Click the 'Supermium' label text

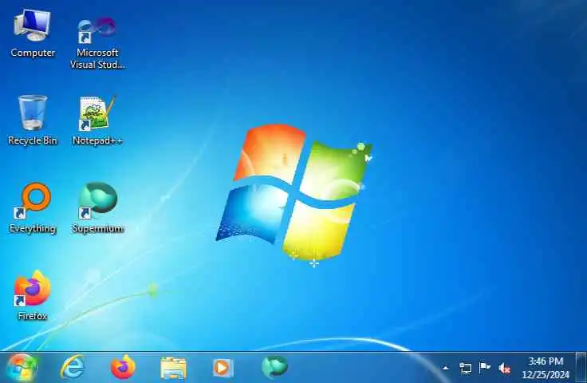coord(98,228)
